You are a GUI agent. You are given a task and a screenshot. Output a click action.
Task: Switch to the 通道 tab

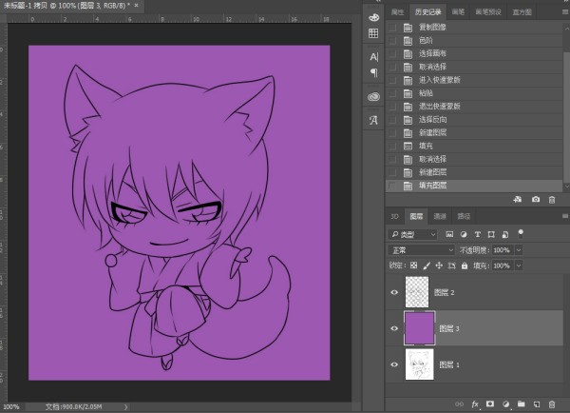click(x=441, y=216)
